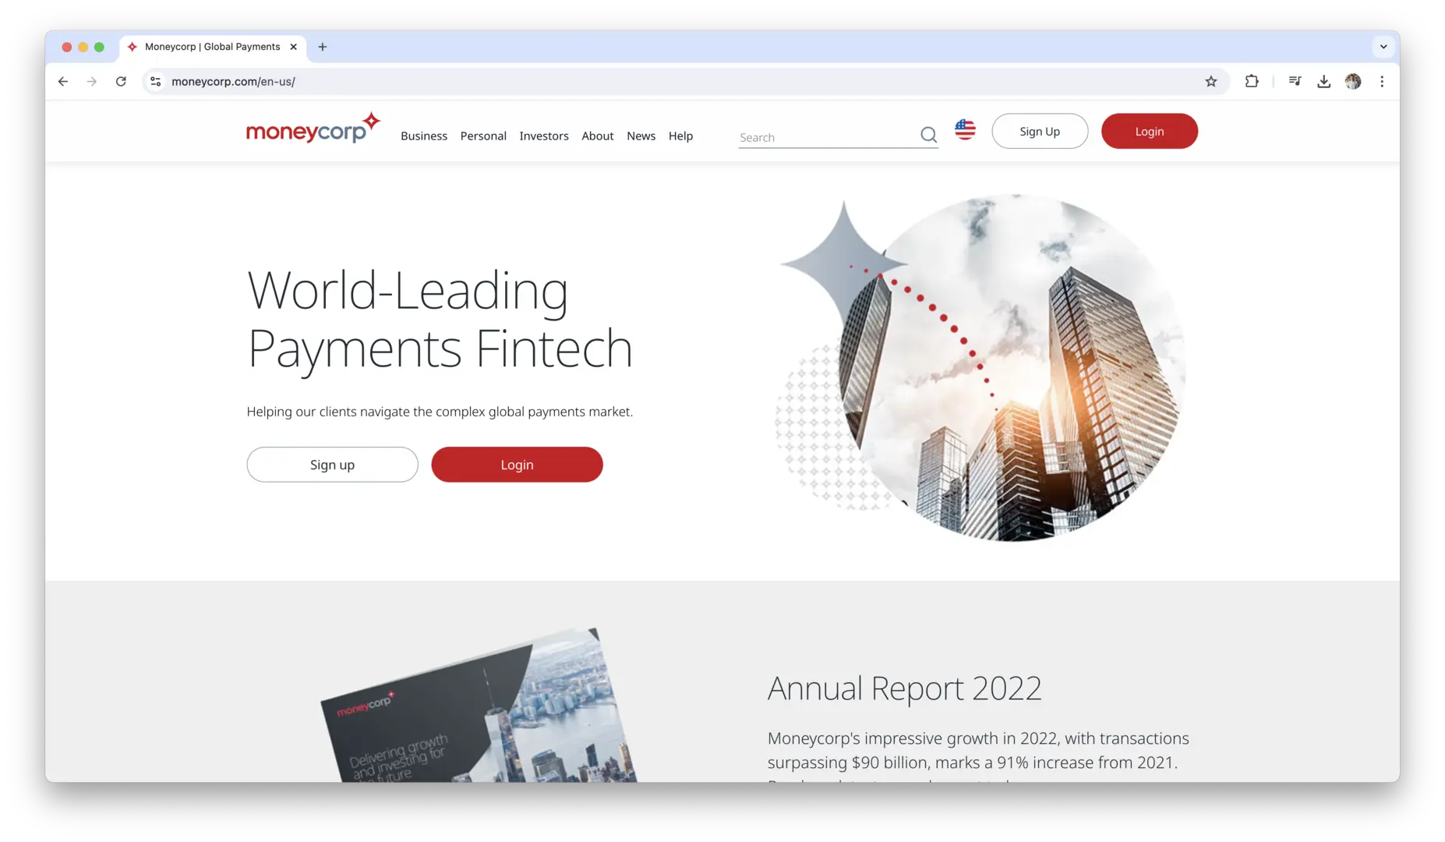This screenshot has height=842, width=1445.
Task: Open the About menu
Action: point(598,136)
